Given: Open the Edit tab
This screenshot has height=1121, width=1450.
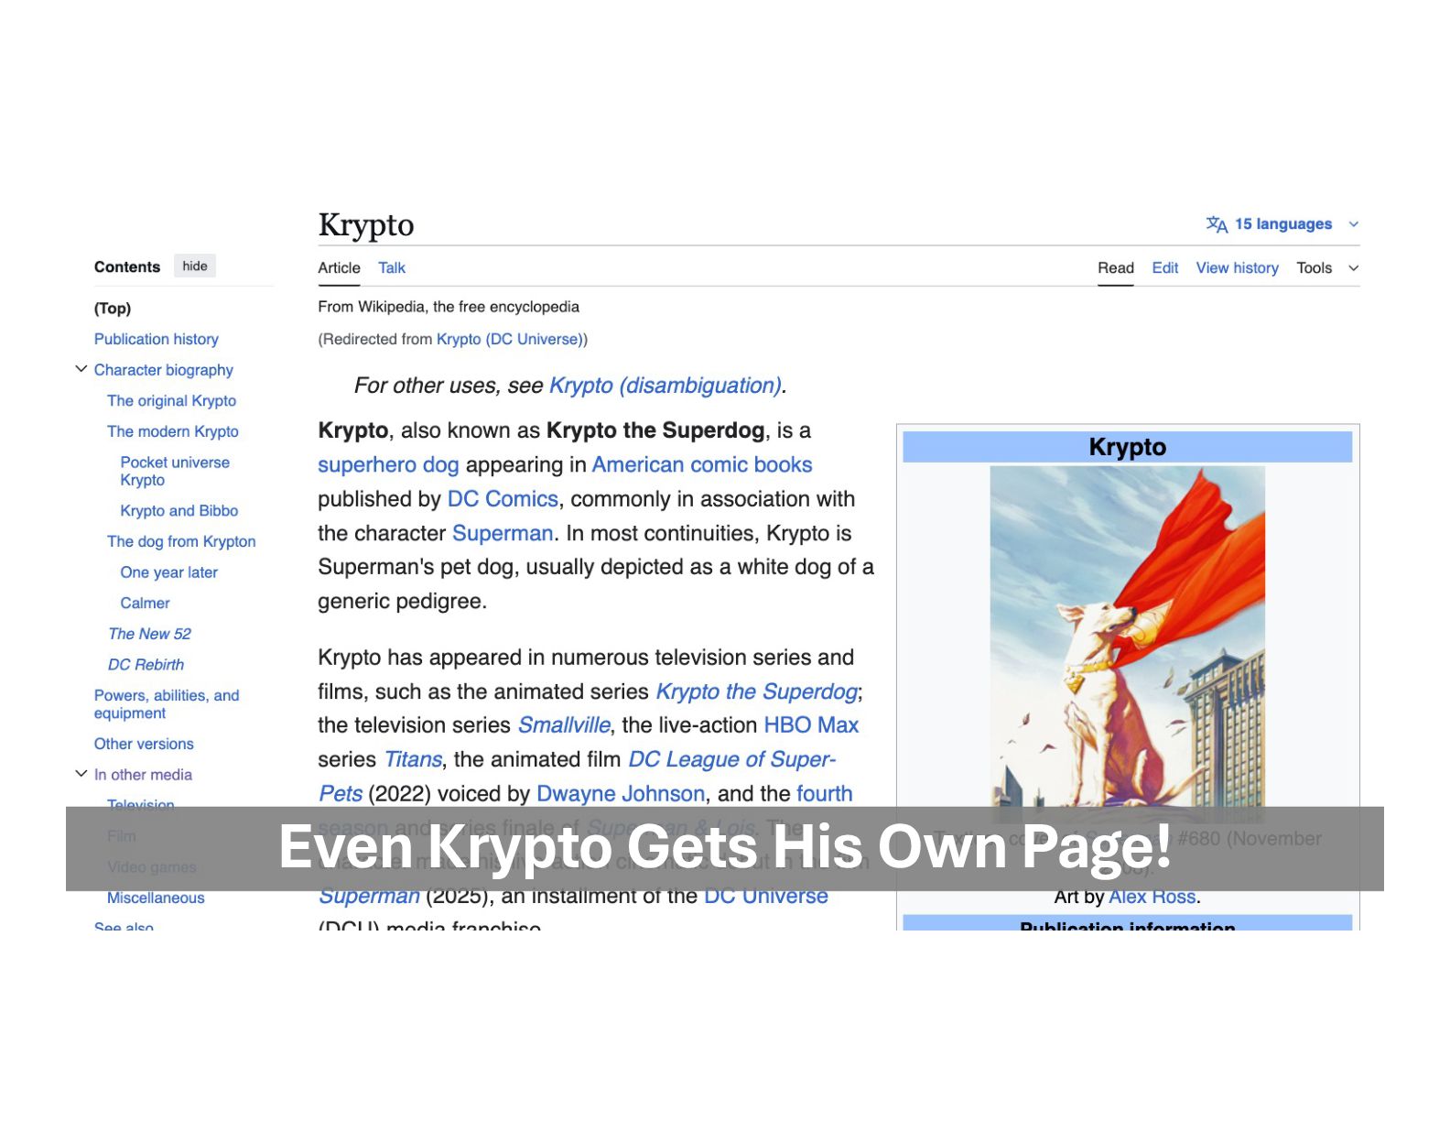Looking at the screenshot, I should [x=1164, y=268].
